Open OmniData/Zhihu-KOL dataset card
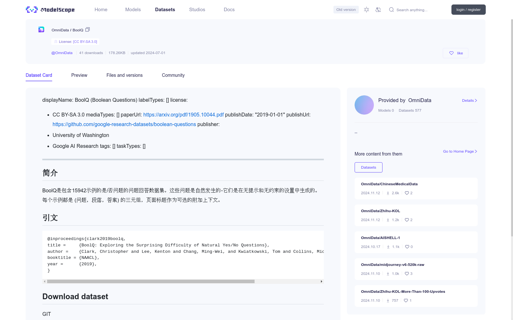Screen dimensions: 513x320 coord(416,215)
